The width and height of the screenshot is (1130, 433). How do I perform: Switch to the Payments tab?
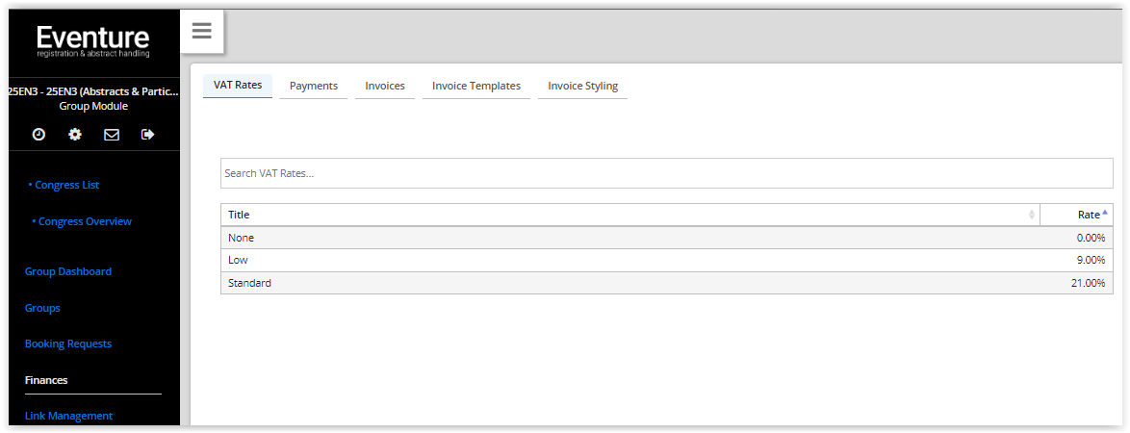point(314,86)
